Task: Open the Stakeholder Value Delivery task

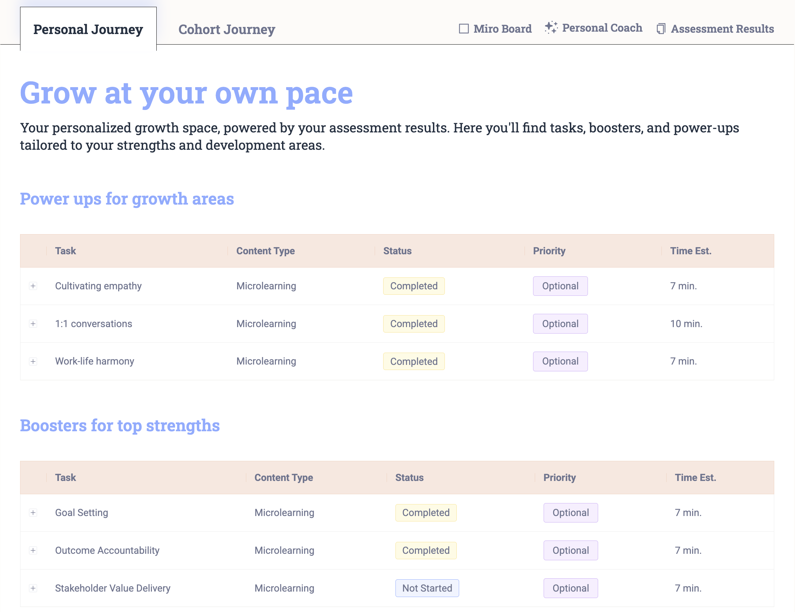Action: click(x=112, y=588)
